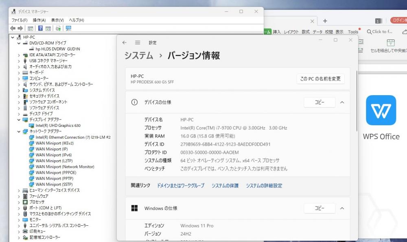Select Intel(R) UHD Graphics 630 device
Screen dimensions: 407x242
pos(58,126)
